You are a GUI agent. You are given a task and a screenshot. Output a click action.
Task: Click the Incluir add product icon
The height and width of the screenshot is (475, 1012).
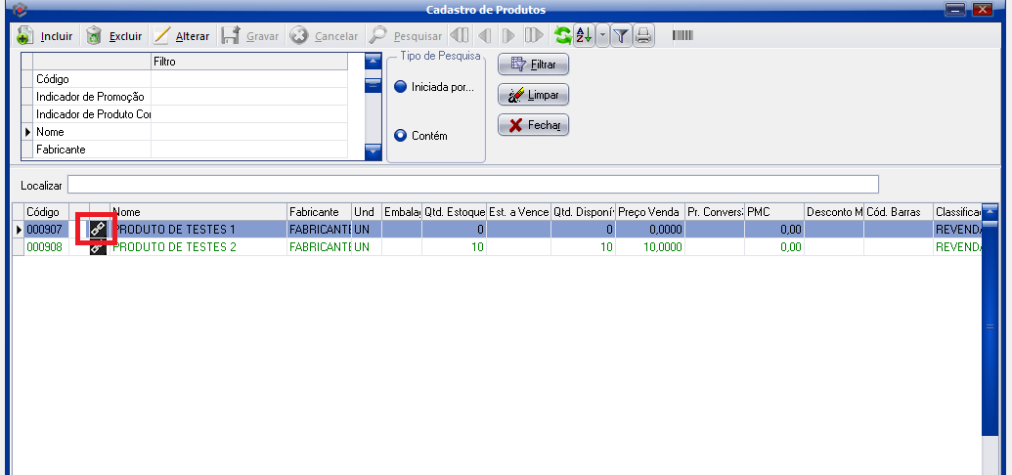click(x=25, y=36)
